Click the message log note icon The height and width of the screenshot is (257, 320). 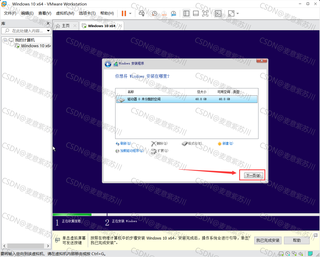(310, 254)
